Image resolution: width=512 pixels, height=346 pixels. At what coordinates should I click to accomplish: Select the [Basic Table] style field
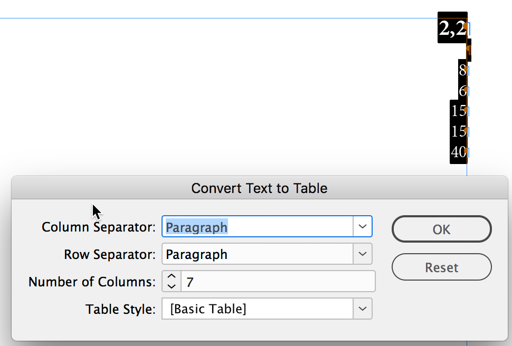point(257,309)
